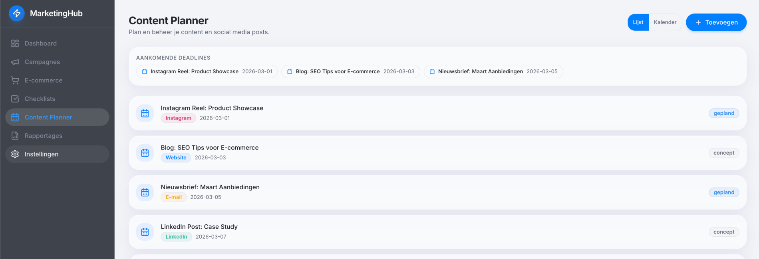Go to the Campagnes menu label
The image size is (759, 259).
pyautogui.click(x=42, y=62)
